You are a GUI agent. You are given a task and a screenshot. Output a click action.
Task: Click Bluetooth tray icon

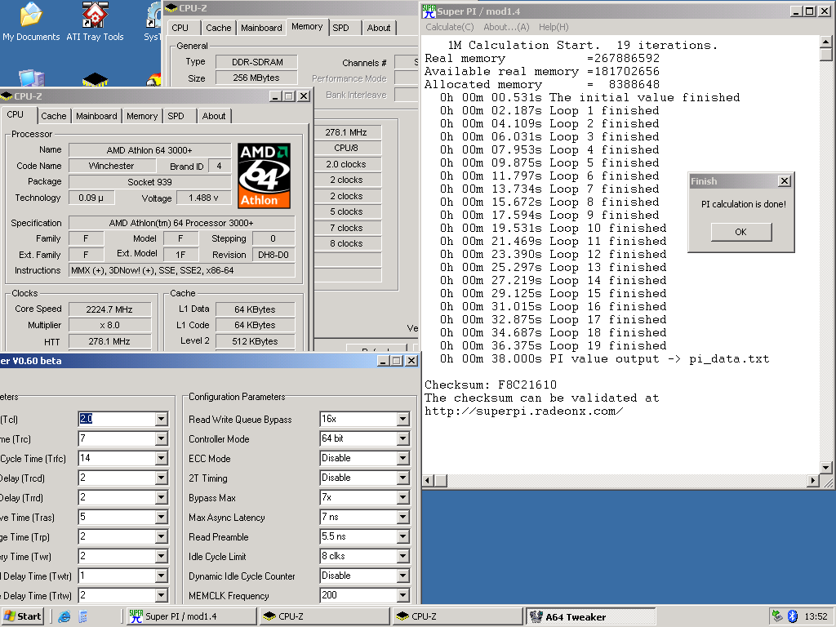792,616
